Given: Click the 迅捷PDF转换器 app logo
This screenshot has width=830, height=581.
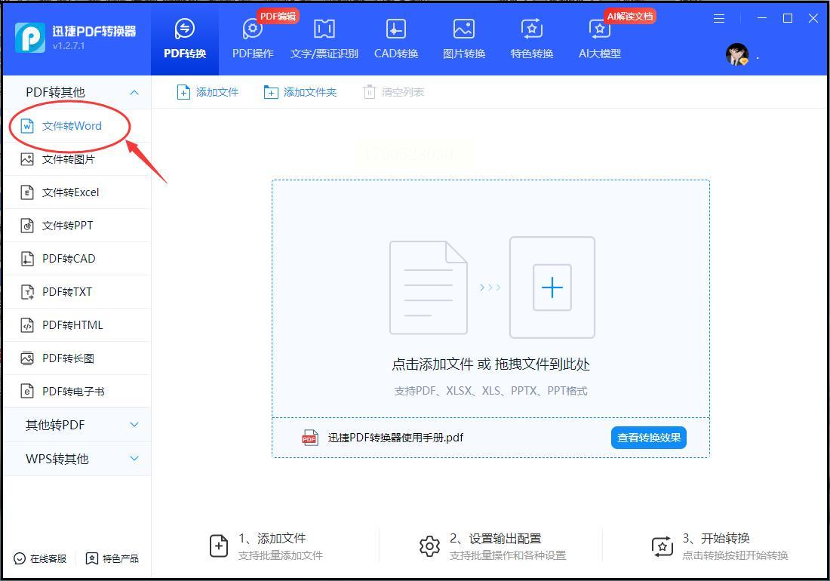Looking at the screenshot, I should (29, 38).
